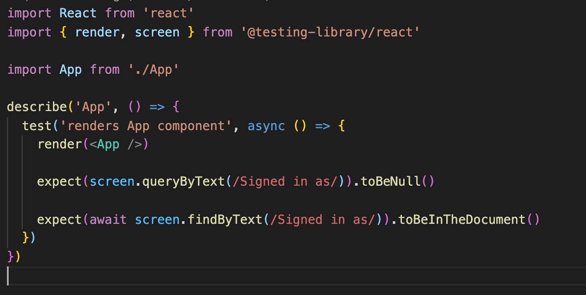Click the 'screen' named import
Viewport: 586px width, 295px height.
[157, 32]
